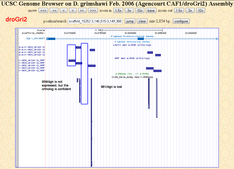Zoom out by 1.5x

click(x=179, y=10)
